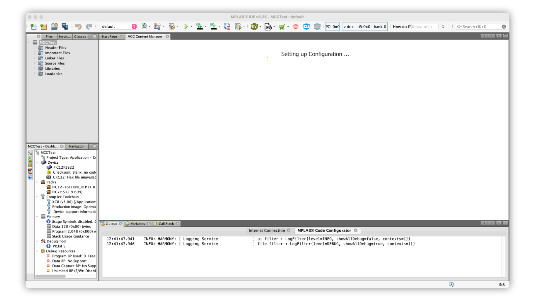This screenshot has height=301, width=535.
Task: Select PIC12F1822 device in dashboard
Action: pyautogui.click(x=64, y=168)
